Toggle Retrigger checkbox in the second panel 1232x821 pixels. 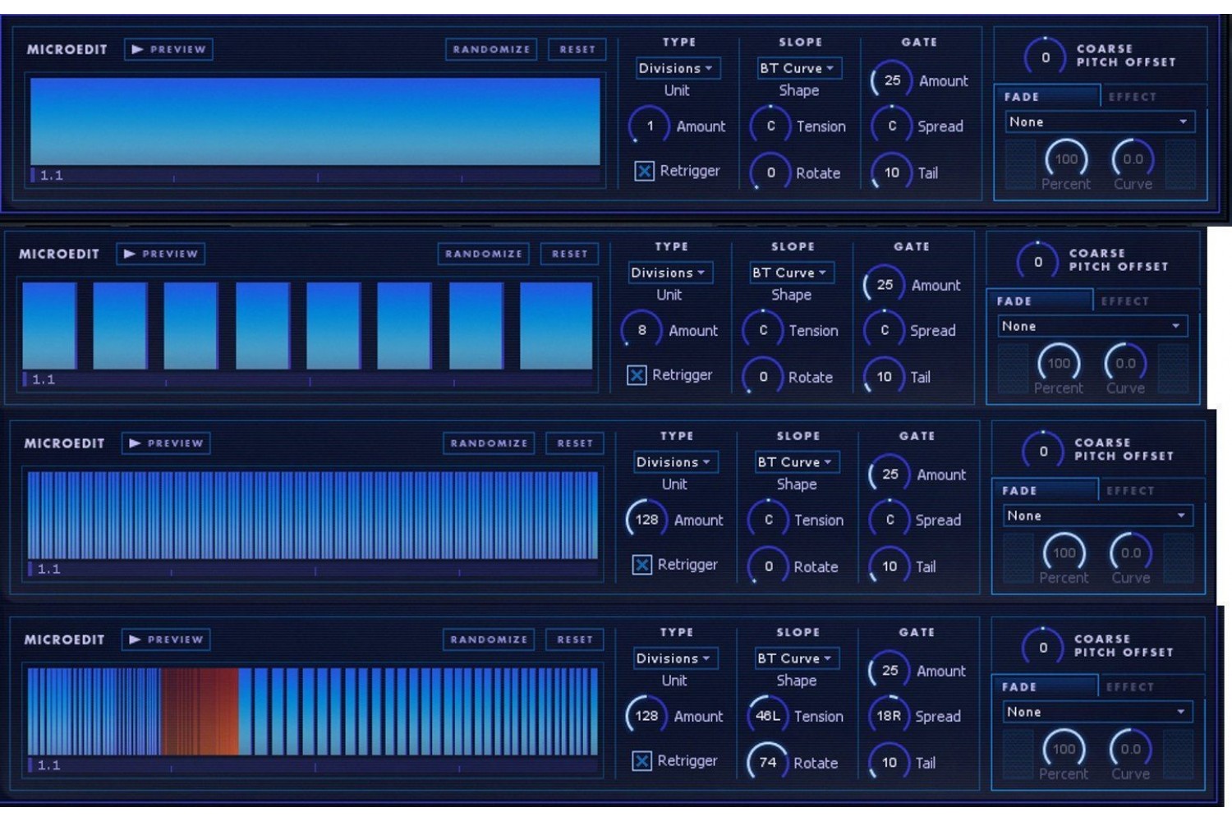click(x=637, y=375)
